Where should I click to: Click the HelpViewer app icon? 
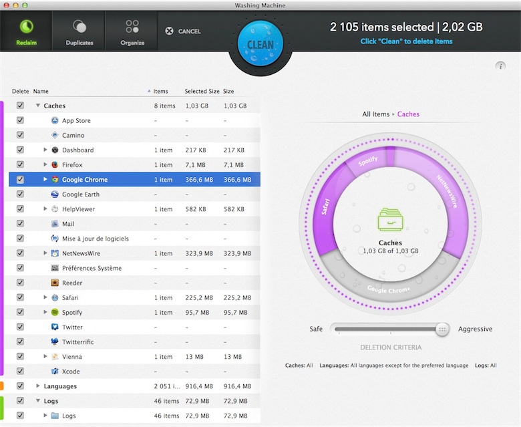point(55,208)
